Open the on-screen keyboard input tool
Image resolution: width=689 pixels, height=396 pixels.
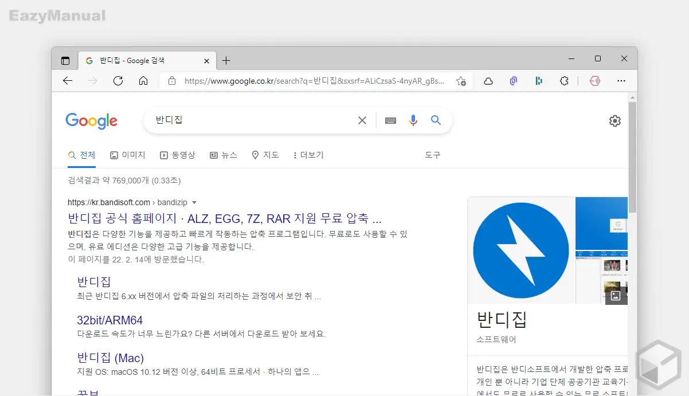pos(391,120)
